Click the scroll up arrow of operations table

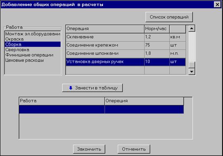(192, 28)
